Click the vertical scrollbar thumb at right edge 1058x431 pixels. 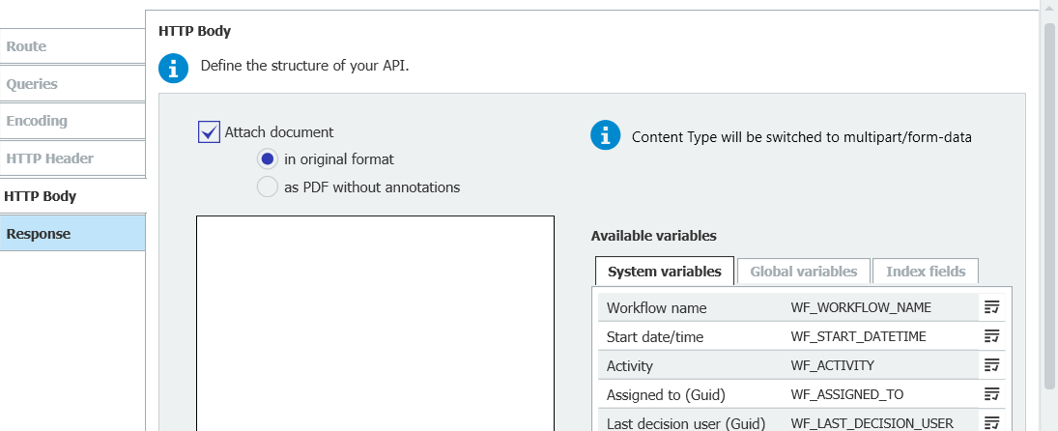(x=1051, y=206)
